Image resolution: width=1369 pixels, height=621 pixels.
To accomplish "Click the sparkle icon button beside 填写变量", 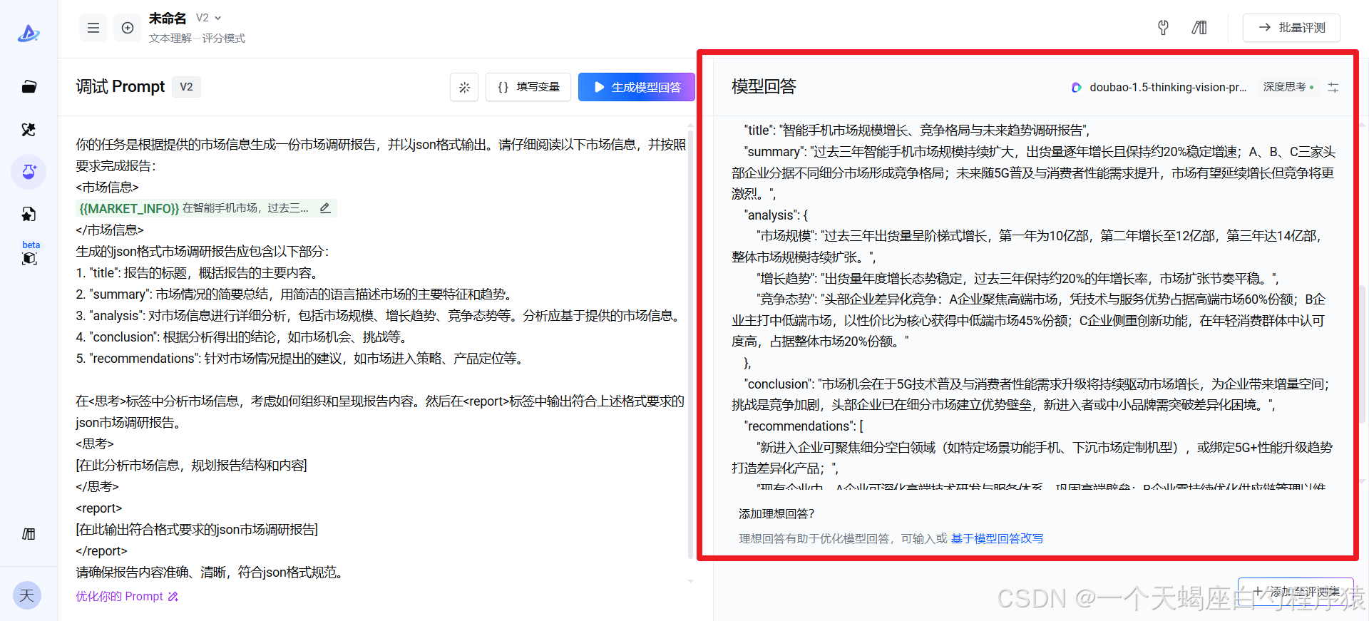I will tap(464, 87).
